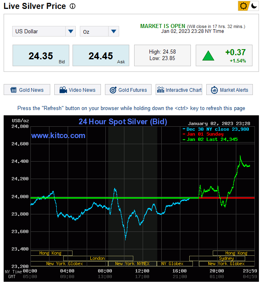The height and width of the screenshot is (283, 263).
Task: Click the Low 23.85 value
Action: [x=163, y=58]
